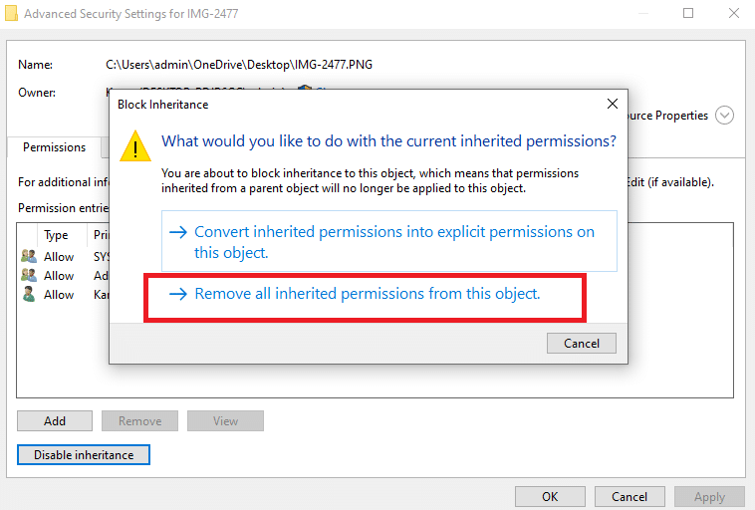Viewport: 755px width, 510px height.
Task: Select the third Allow permission entry
Action: (59, 295)
